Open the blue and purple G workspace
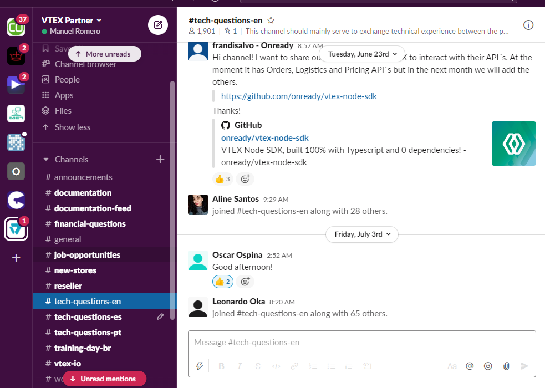The width and height of the screenshot is (545, 388). click(16, 200)
